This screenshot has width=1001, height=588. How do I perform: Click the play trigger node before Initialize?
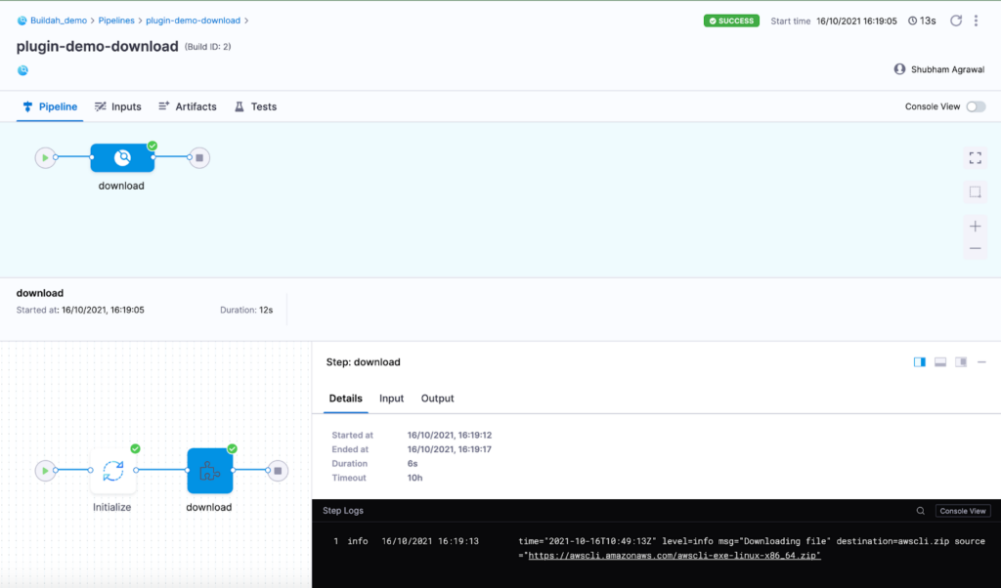pos(45,470)
